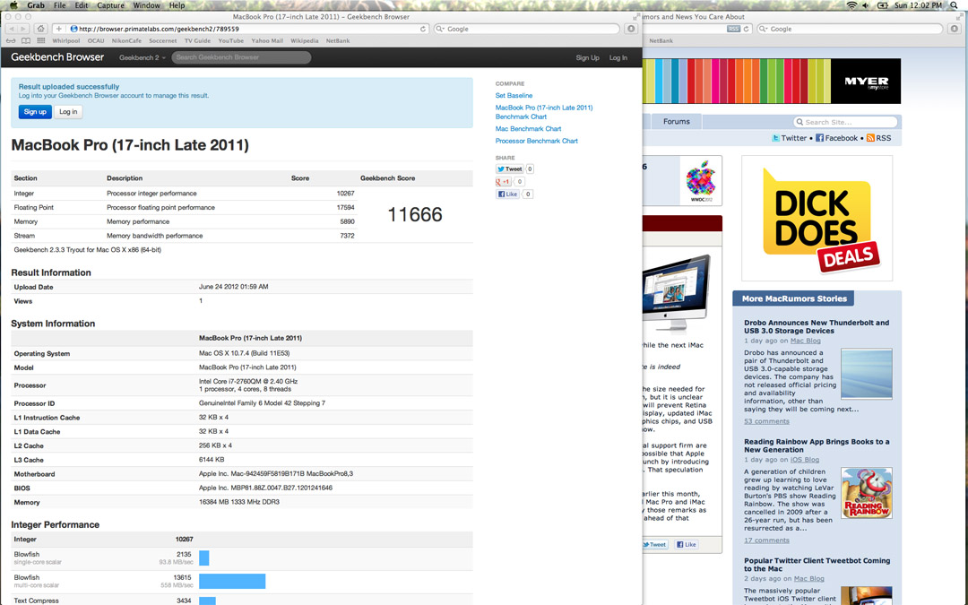The width and height of the screenshot is (968, 605).
Task: Click the WWDC 2012 Apple logo thumbnail
Action: pyautogui.click(x=701, y=181)
